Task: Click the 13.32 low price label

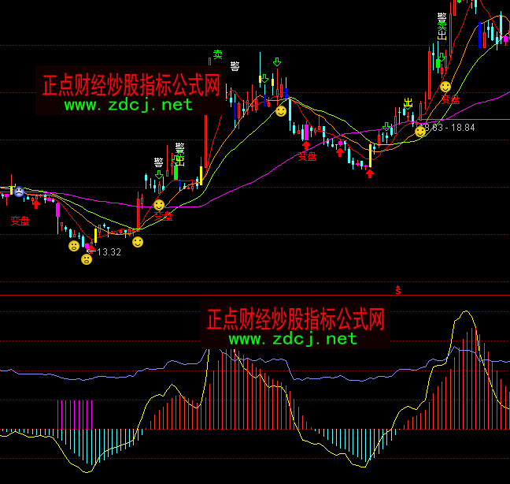Action: point(108,252)
